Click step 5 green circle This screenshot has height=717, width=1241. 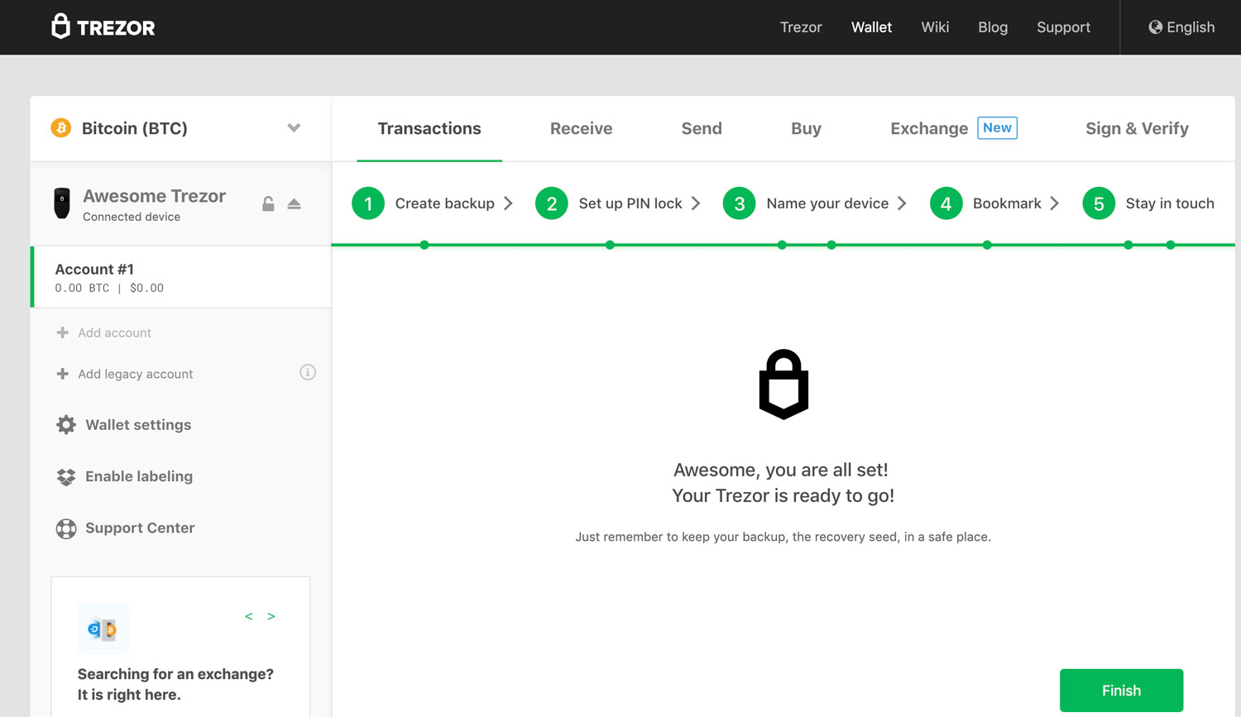tap(1099, 203)
